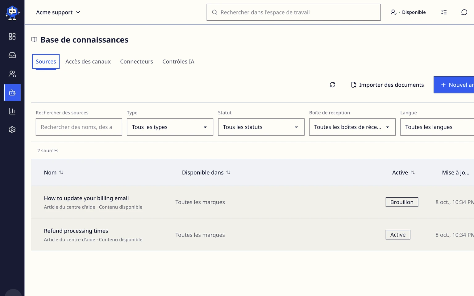Click the robot mascot logo
The width and height of the screenshot is (474, 296).
(12, 13)
